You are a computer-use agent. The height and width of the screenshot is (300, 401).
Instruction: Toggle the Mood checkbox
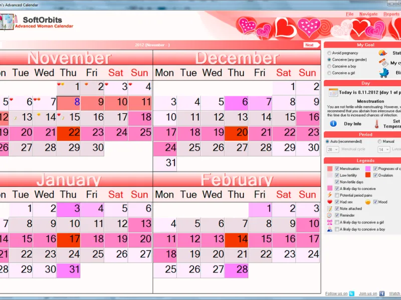[x=375, y=202]
